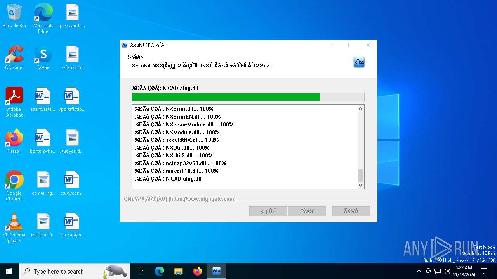
Task: Open the Windows Start menu
Action: pos(9,271)
